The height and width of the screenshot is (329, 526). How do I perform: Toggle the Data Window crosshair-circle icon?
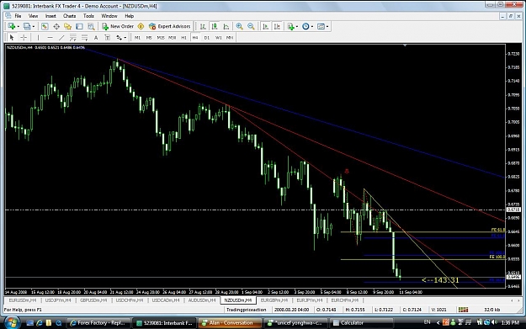coord(56,26)
